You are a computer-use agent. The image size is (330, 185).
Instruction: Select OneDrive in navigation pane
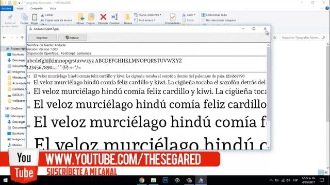[14, 108]
